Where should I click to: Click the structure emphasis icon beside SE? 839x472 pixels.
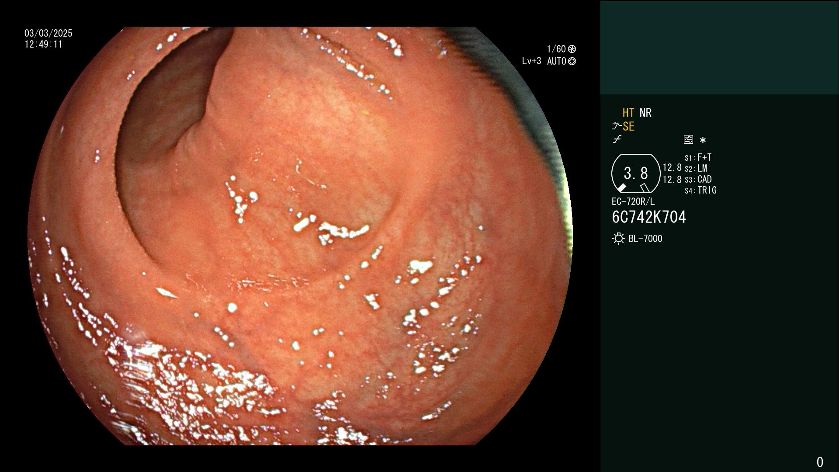617,127
